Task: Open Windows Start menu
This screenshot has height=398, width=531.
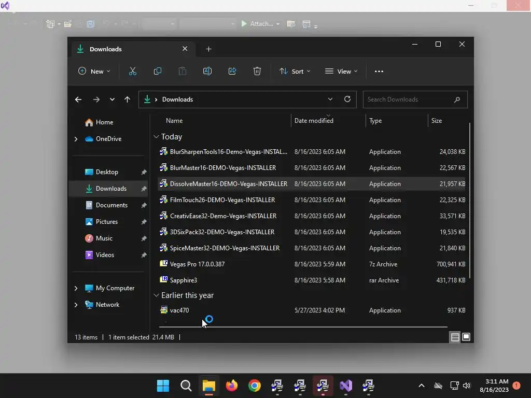Action: click(x=163, y=386)
